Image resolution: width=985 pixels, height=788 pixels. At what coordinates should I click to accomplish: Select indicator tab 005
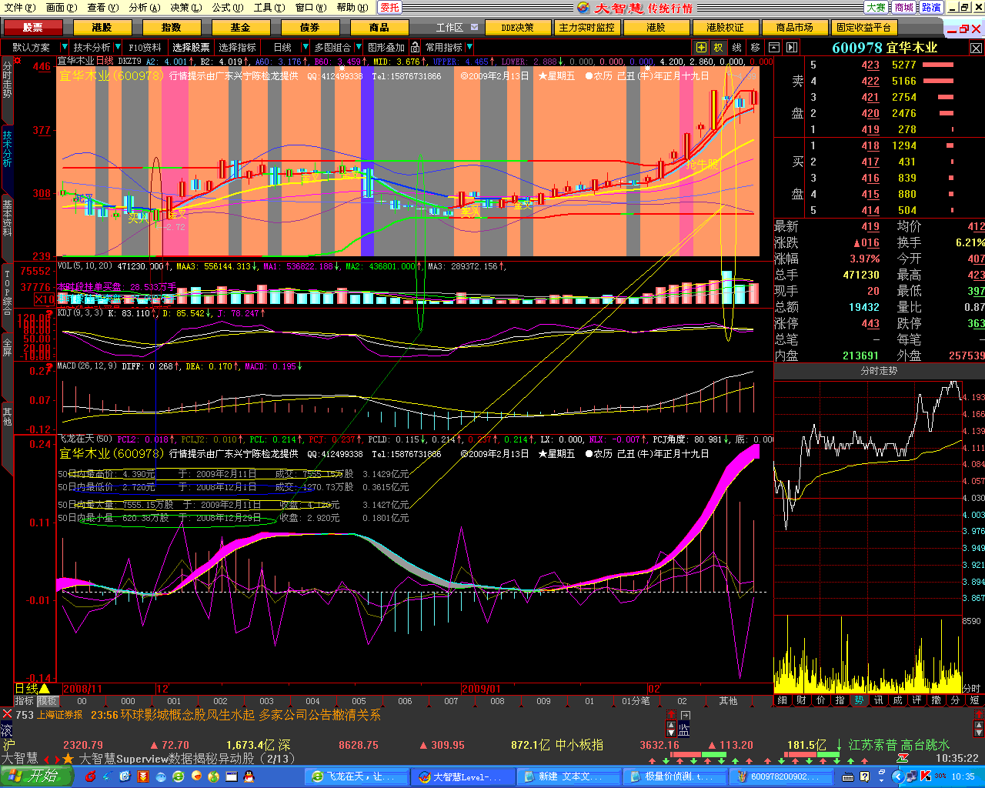pos(359,701)
